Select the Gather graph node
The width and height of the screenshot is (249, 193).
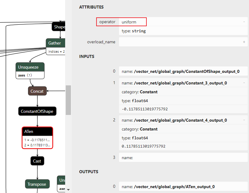click(x=56, y=47)
